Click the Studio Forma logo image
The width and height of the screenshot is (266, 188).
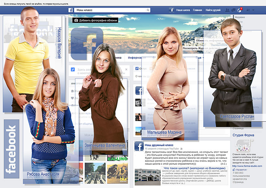coord(243,145)
